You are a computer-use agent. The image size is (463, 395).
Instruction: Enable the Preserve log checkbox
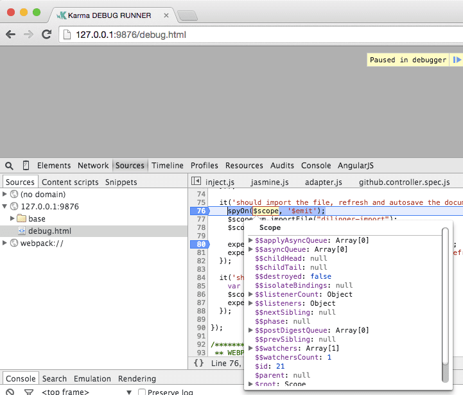(x=142, y=392)
